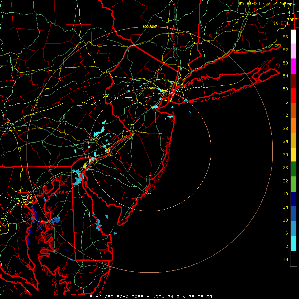This screenshot has height=299, width=299.
Task: Click the light pink legend swatch below 62
Action: (x=293, y=51)
